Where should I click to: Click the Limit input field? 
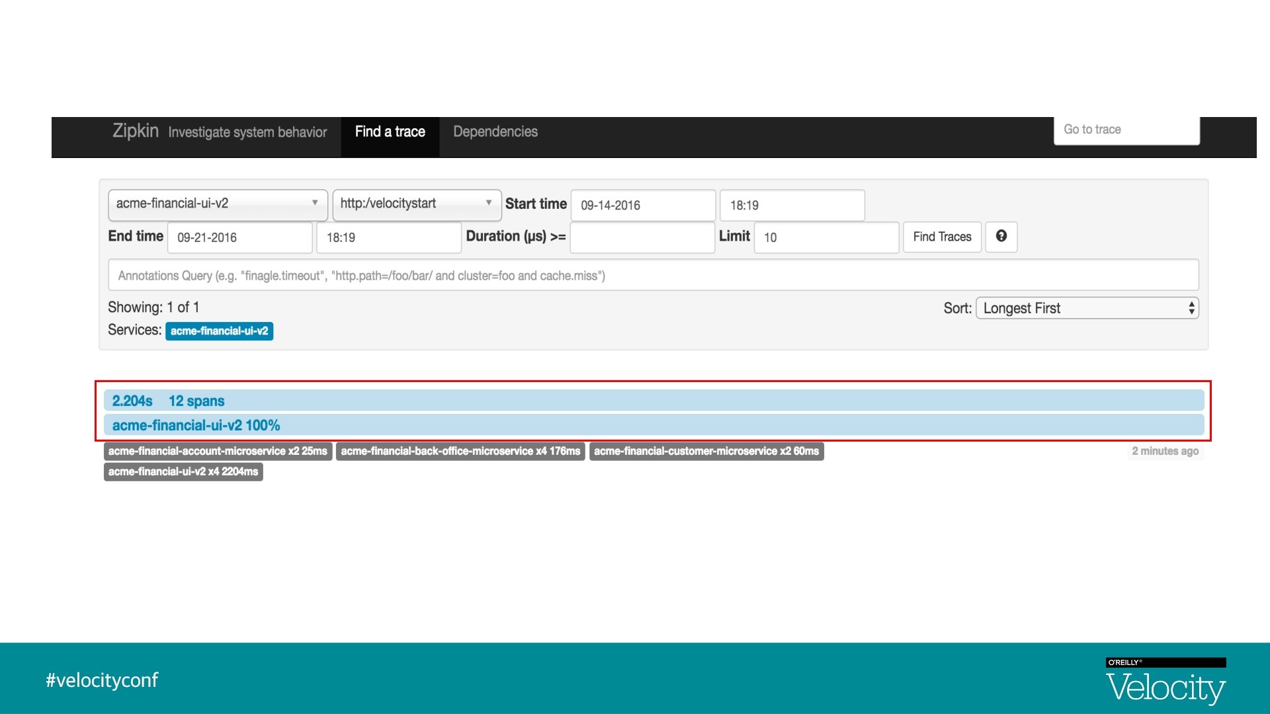click(825, 237)
